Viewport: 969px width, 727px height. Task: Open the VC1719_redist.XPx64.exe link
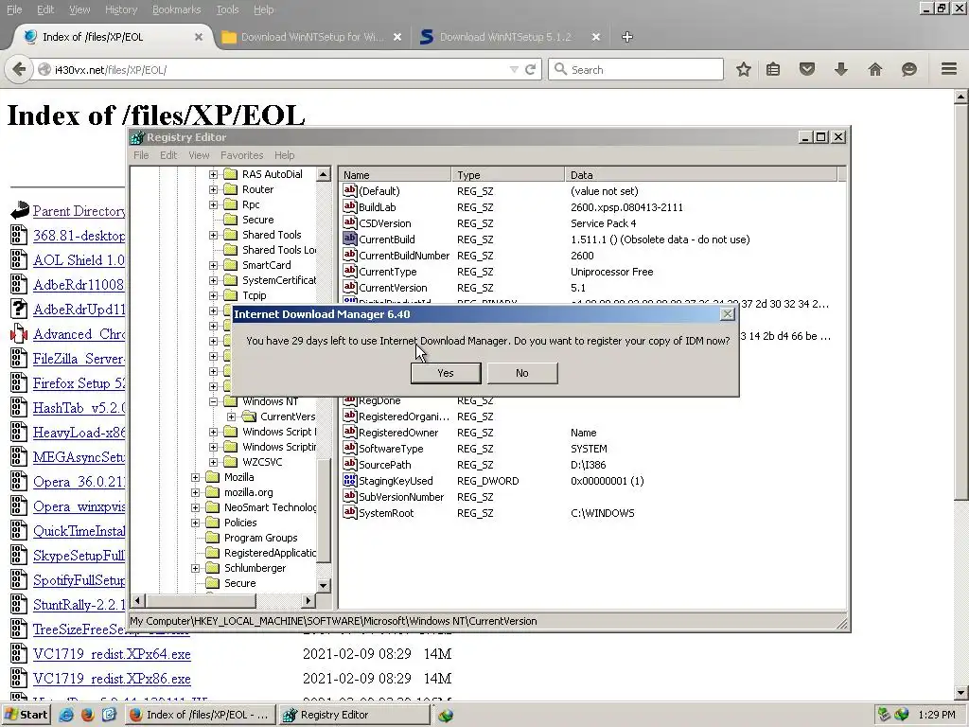[112, 654]
